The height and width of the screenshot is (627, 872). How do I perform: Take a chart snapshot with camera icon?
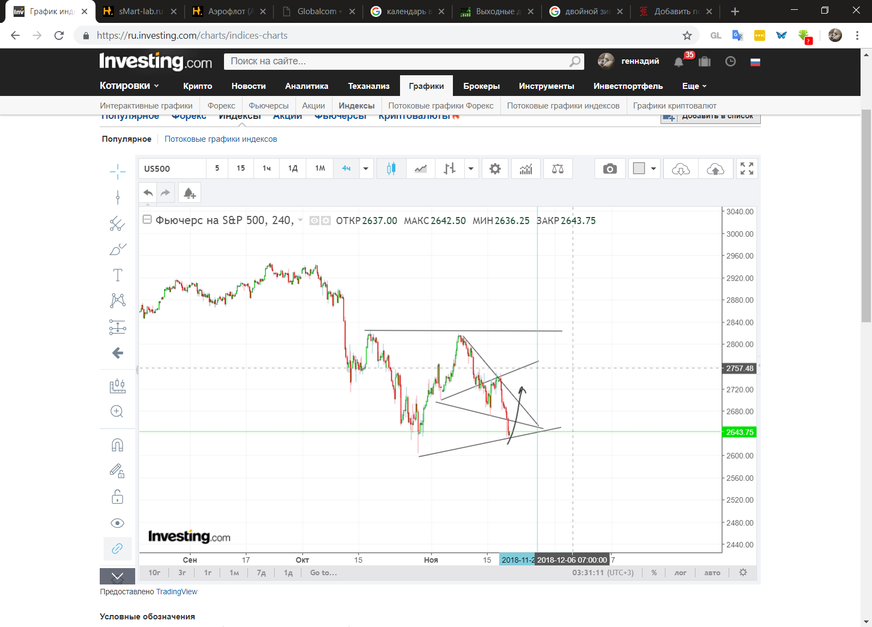[610, 169]
